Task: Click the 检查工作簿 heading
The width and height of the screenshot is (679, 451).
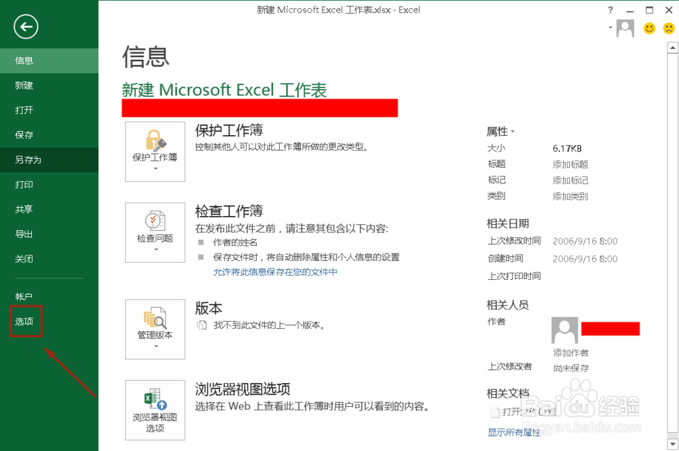Action: (229, 211)
